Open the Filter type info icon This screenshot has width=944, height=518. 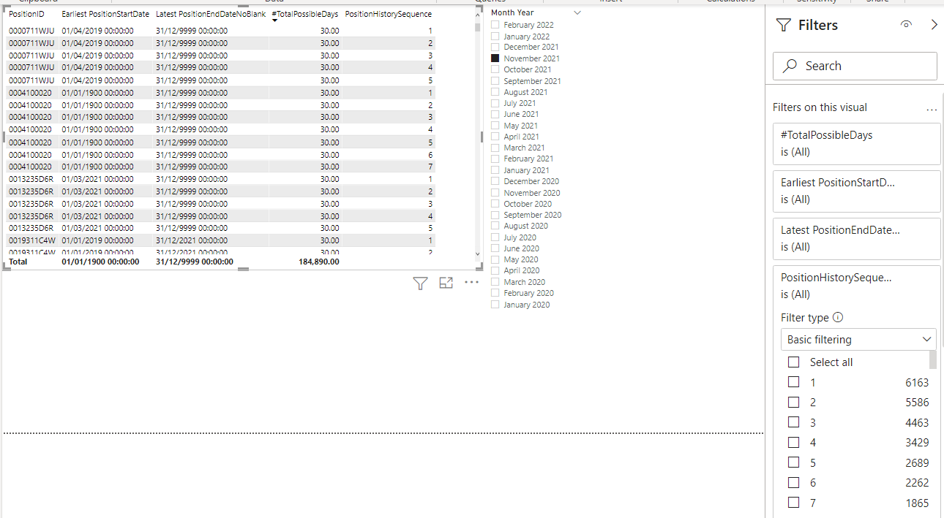click(839, 317)
